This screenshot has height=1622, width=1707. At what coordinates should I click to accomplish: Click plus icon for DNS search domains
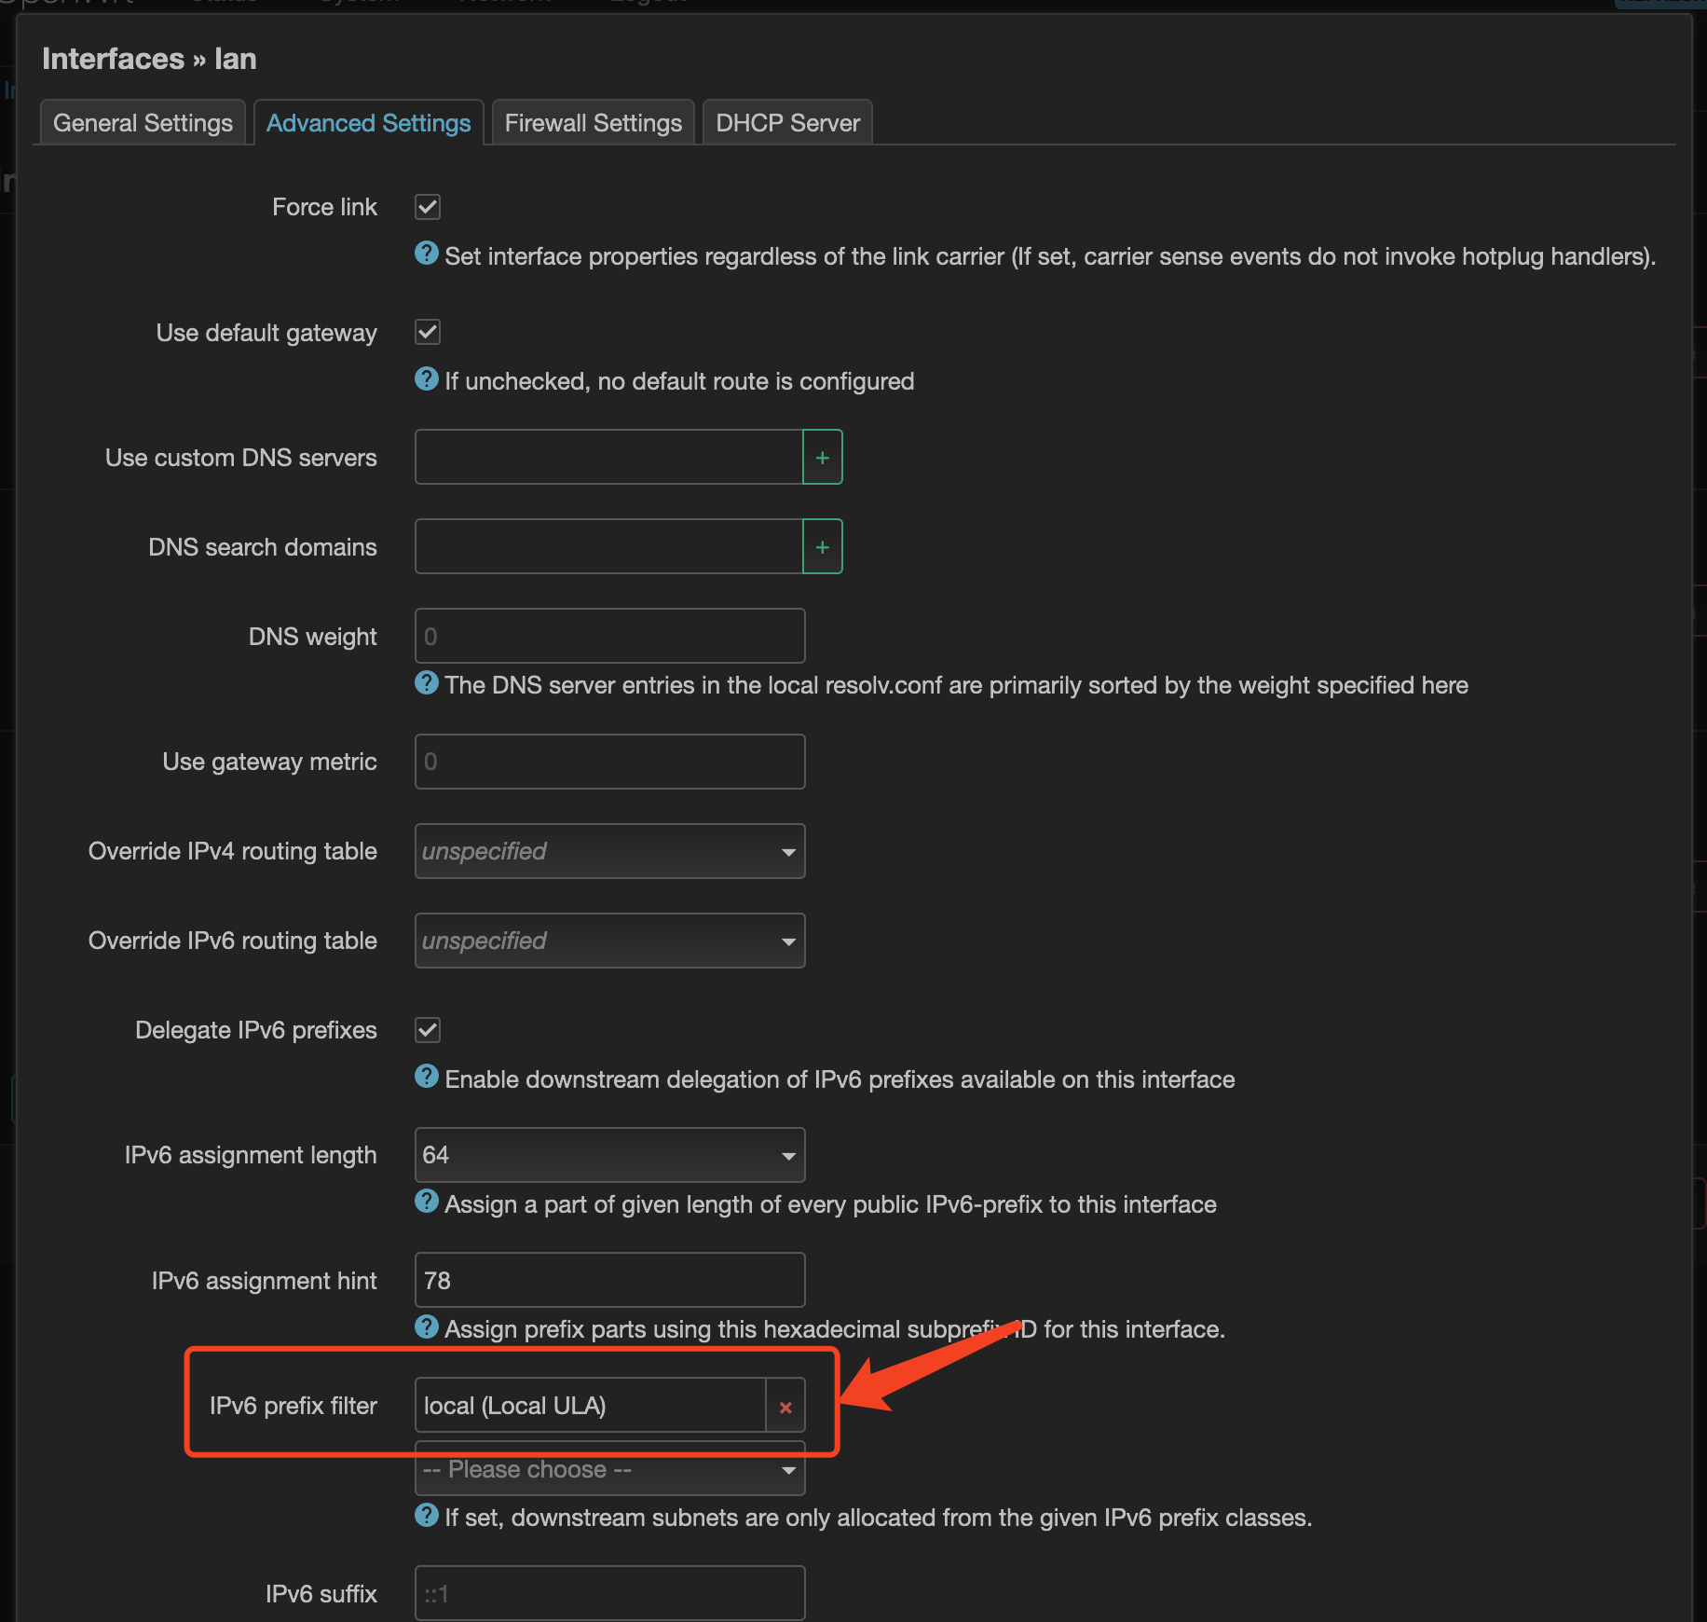[x=822, y=547]
